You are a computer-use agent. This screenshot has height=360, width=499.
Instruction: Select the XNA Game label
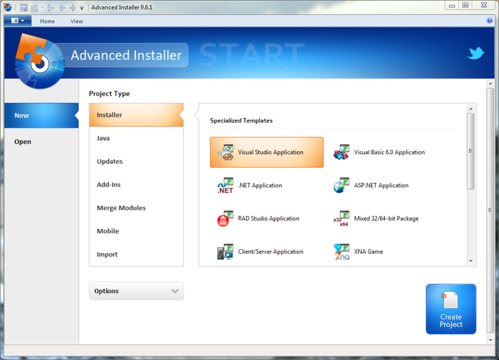tap(369, 251)
